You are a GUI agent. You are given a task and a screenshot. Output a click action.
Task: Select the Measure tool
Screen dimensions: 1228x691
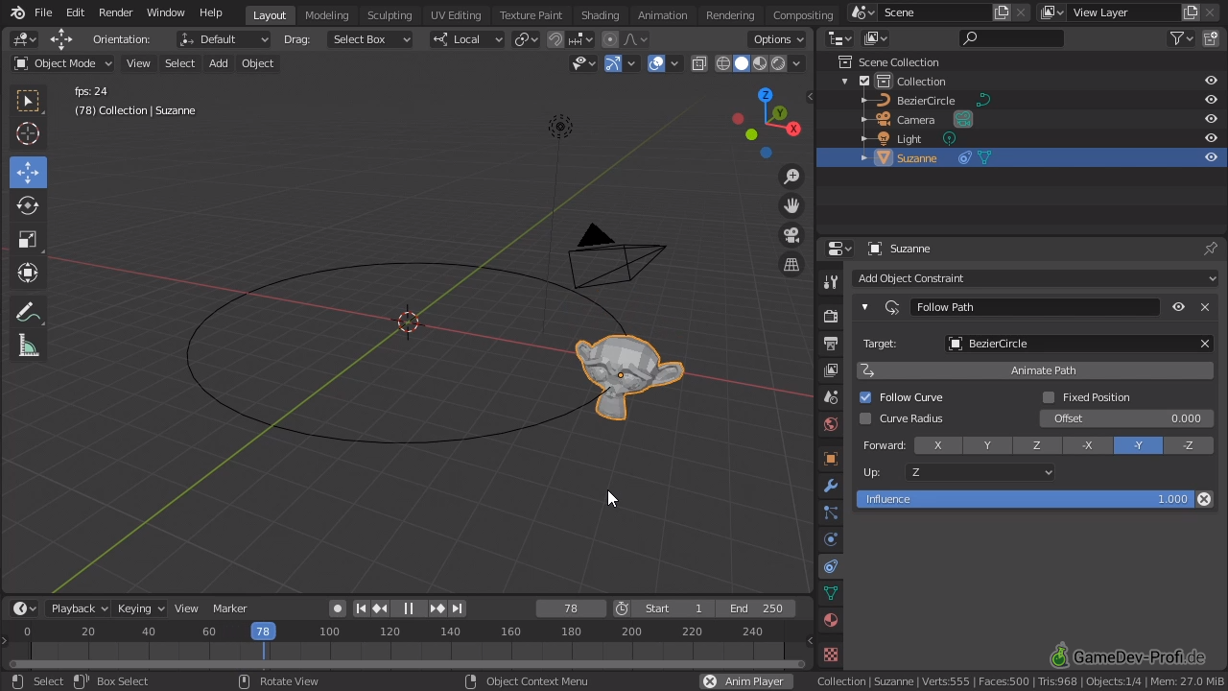[28, 346]
